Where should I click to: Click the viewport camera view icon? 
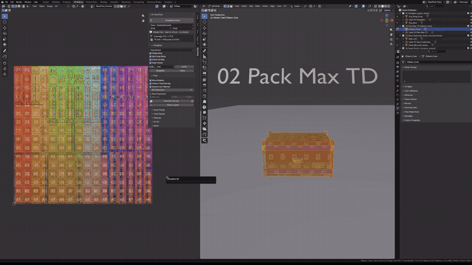pos(391,39)
